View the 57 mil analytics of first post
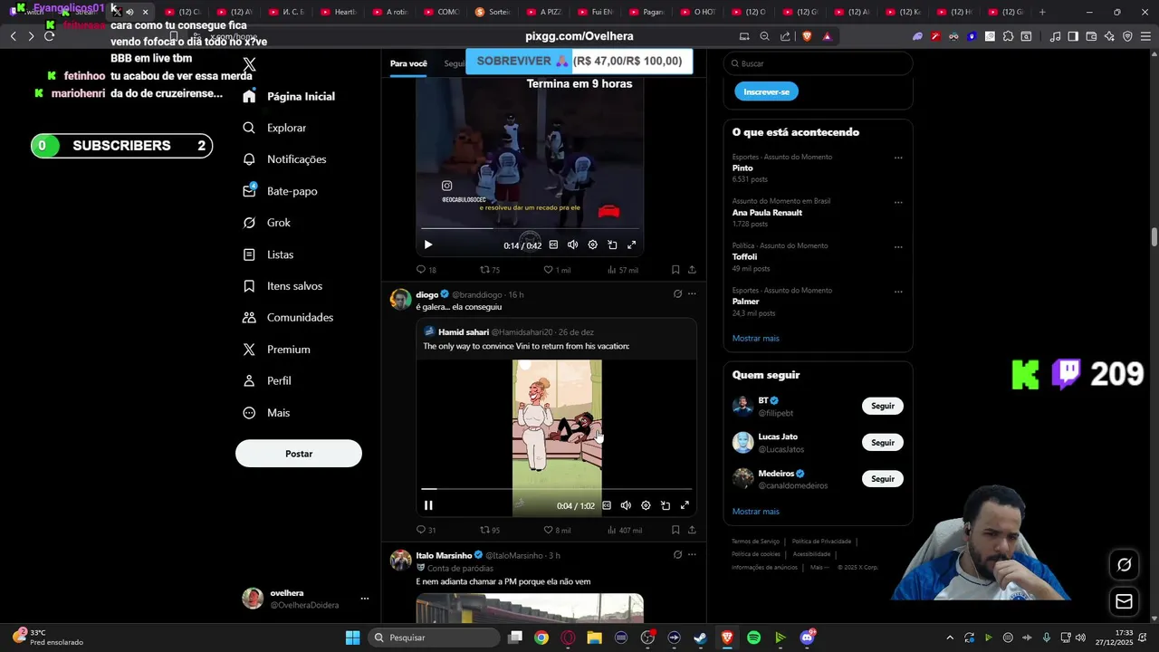This screenshot has height=652, width=1159. tap(623, 270)
